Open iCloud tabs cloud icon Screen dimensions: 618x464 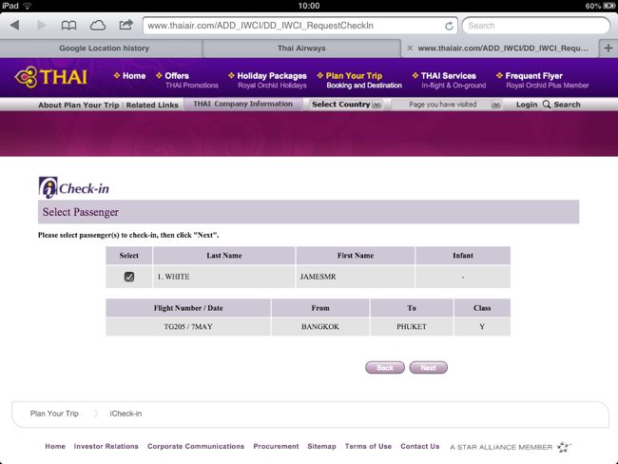[x=98, y=26]
